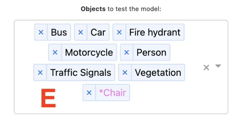Remove the Vegetation tag
This screenshot has height=122, width=237.
[125, 73]
